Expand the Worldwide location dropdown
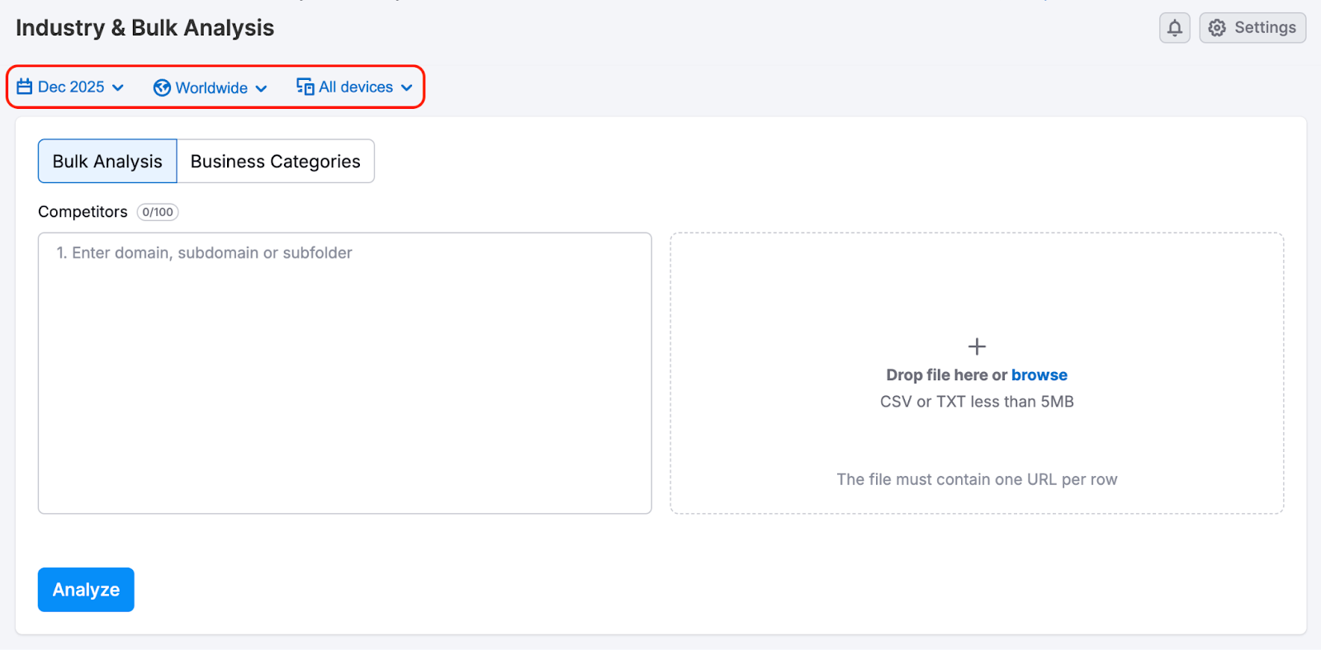The image size is (1321, 650). tap(211, 87)
